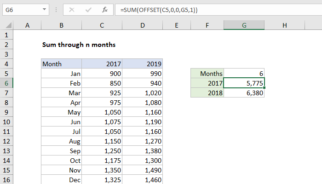322x184 pixels.
Task: Expand the Name Box dropdown arrow
Action: [44, 9]
